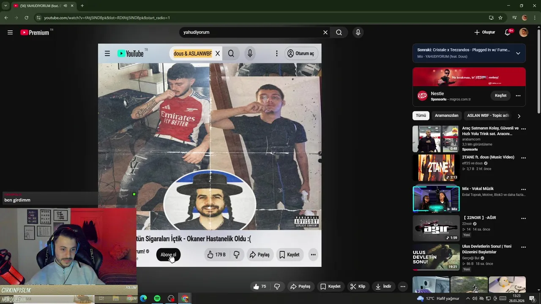Image resolution: width=541 pixels, height=304 pixels.
Task: Open options for Ulus Devletlerin Sonu video
Action: tap(523, 247)
